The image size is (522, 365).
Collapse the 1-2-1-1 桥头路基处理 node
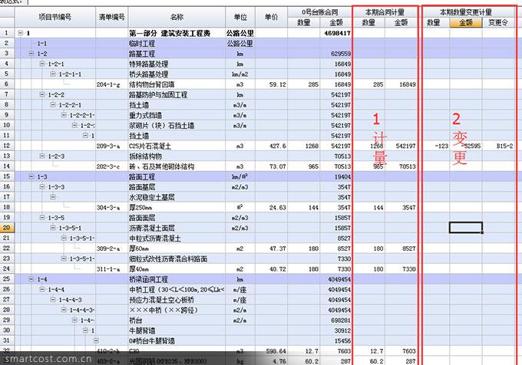click(x=53, y=74)
